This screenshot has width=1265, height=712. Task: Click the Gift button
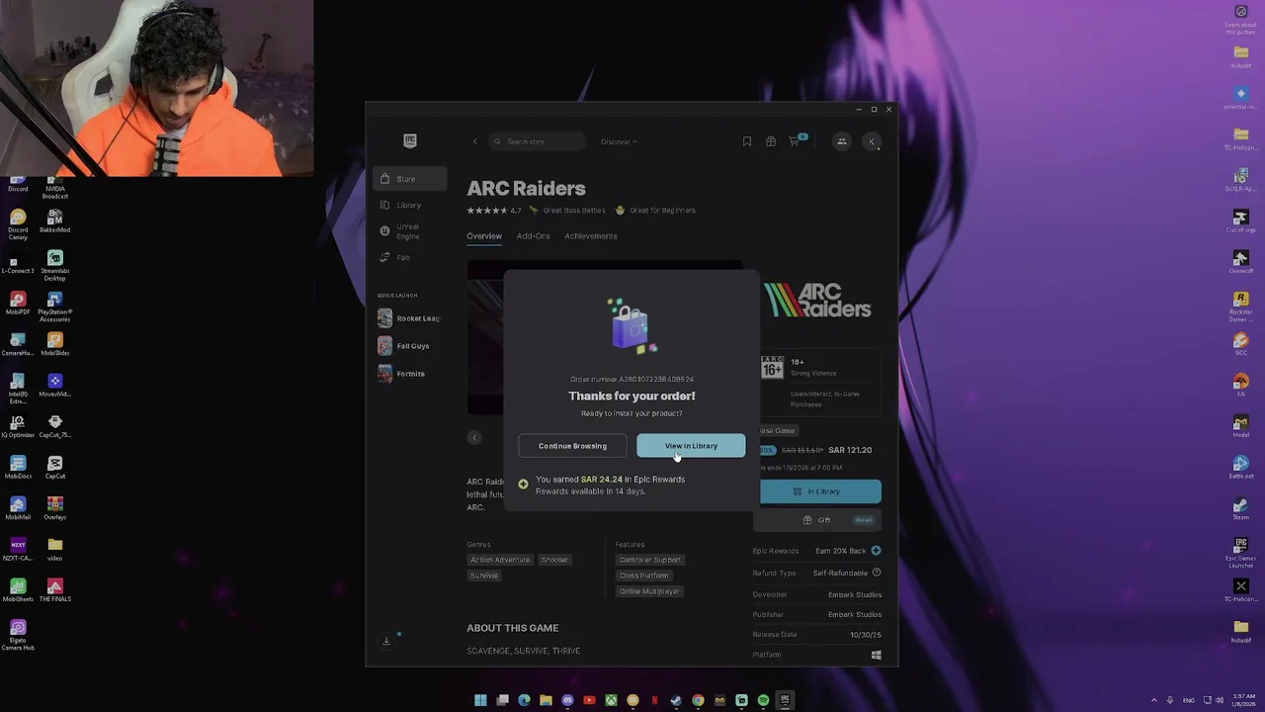pos(817,520)
